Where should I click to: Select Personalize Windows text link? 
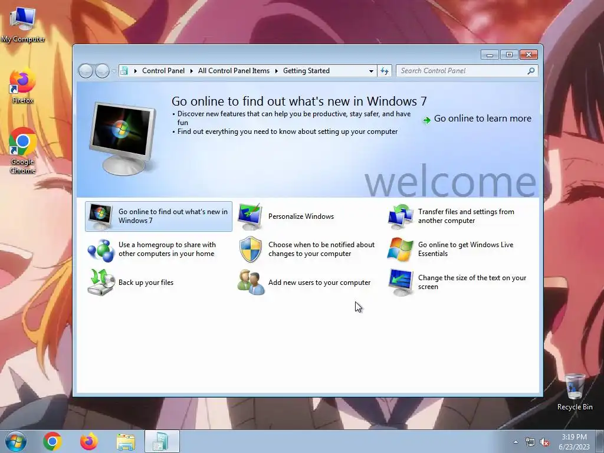click(x=301, y=216)
